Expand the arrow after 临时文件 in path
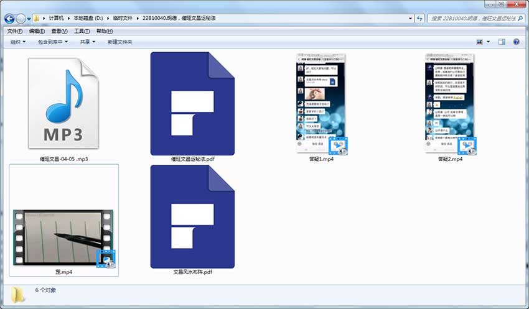This screenshot has width=529, height=309. (138, 18)
